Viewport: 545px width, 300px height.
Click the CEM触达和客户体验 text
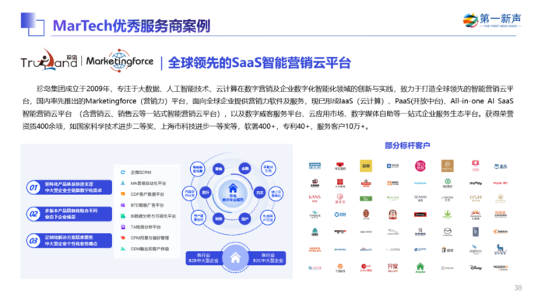point(149,249)
